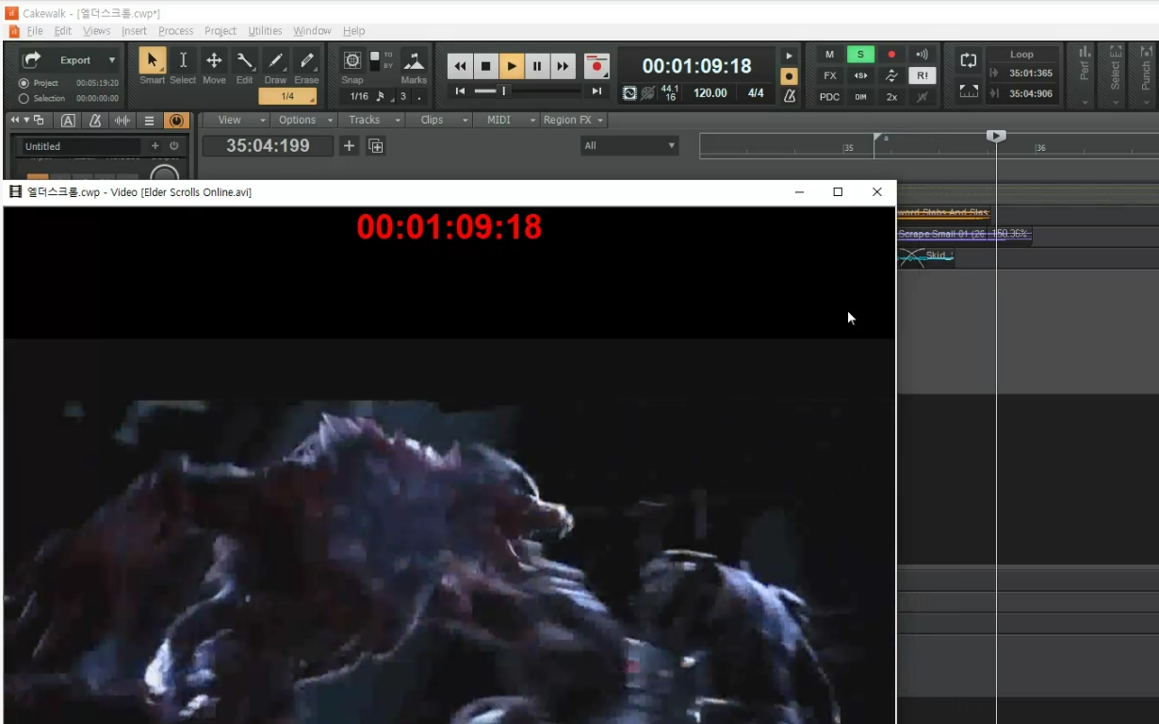Toggle PDC override
The image size is (1159, 724).
point(830,97)
